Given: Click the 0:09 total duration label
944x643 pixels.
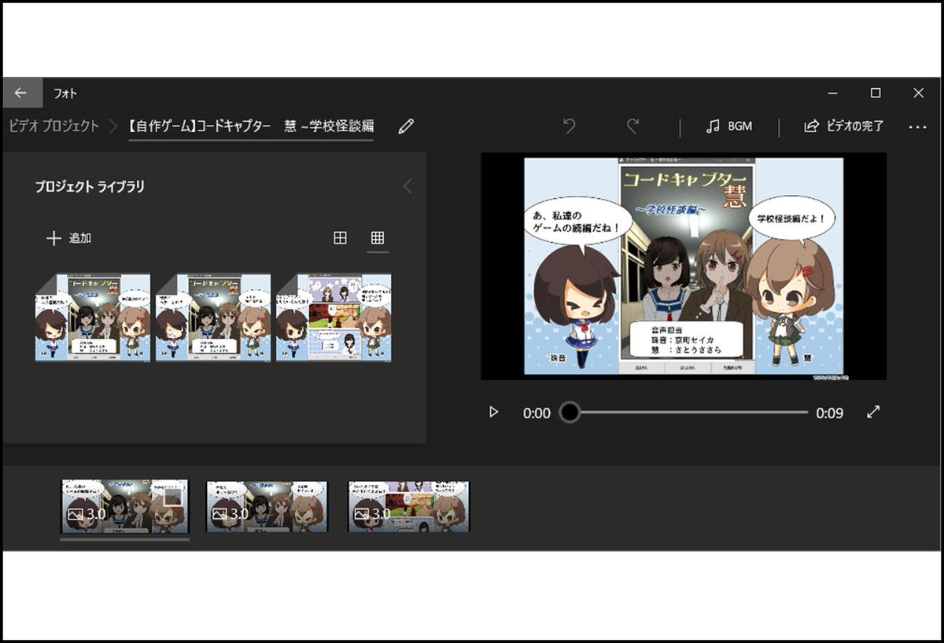Looking at the screenshot, I should [829, 413].
